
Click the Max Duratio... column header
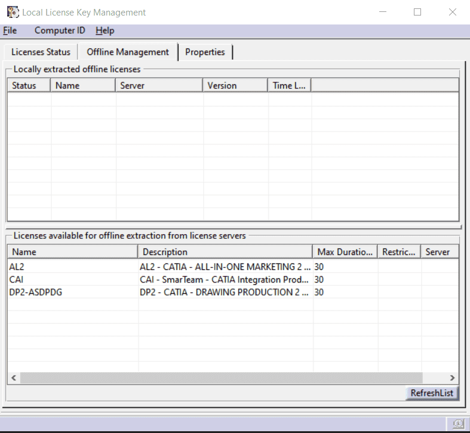(x=345, y=252)
